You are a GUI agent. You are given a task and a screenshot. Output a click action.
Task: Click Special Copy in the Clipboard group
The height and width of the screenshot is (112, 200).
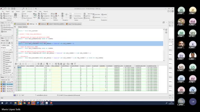click(8, 16)
